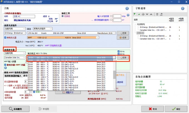Move sub-array down with the down chevron
This screenshot has width=189, height=113.
[147, 14]
